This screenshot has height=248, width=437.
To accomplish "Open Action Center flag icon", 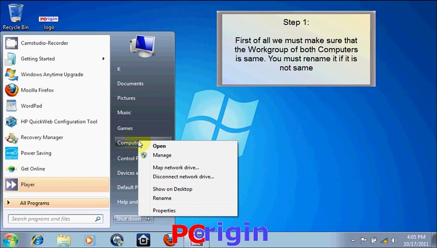I will click(x=363, y=240).
